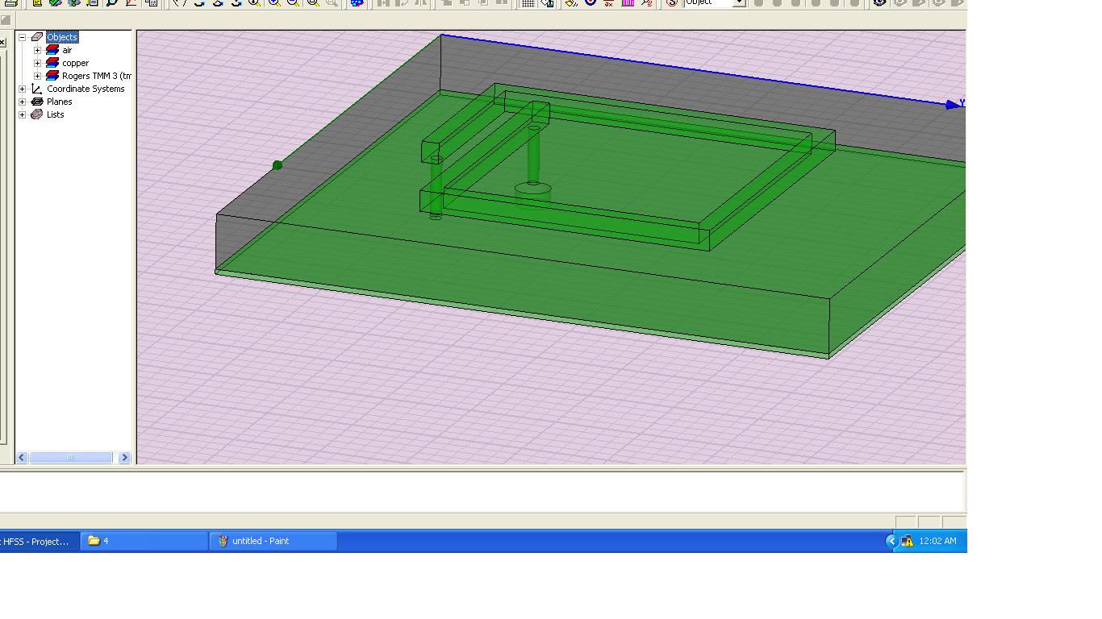
Task: Collapse the Objects tree node
Action: (23, 37)
